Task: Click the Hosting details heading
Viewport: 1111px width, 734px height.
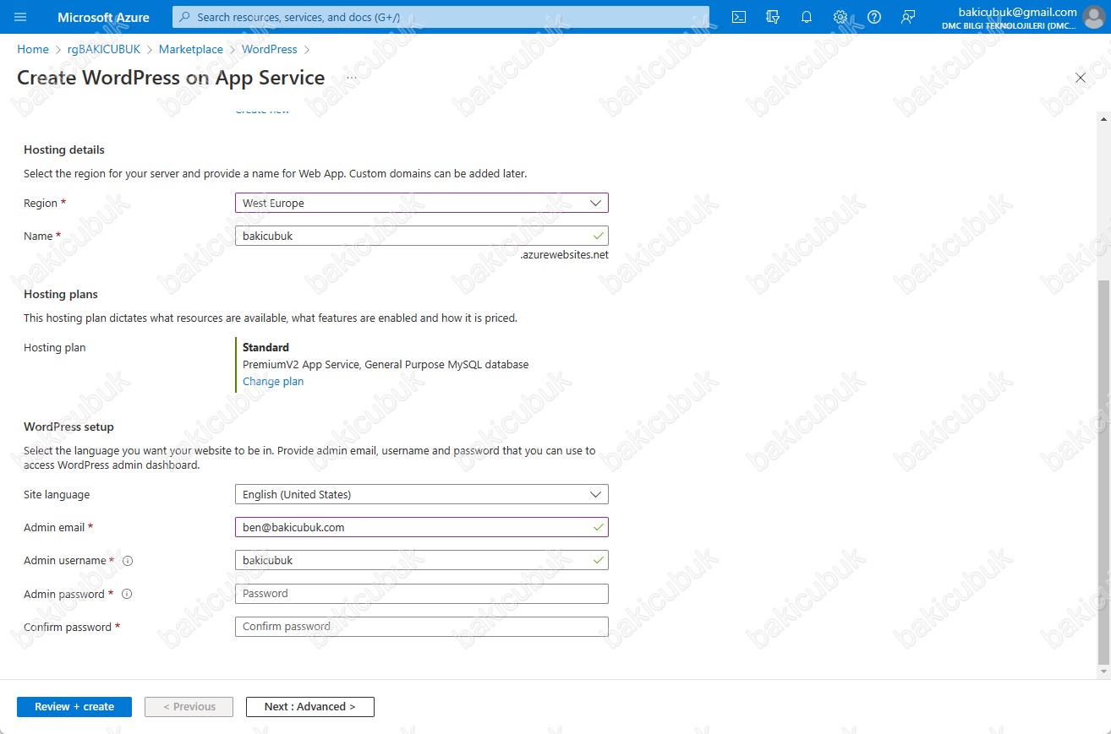Action: [64, 150]
